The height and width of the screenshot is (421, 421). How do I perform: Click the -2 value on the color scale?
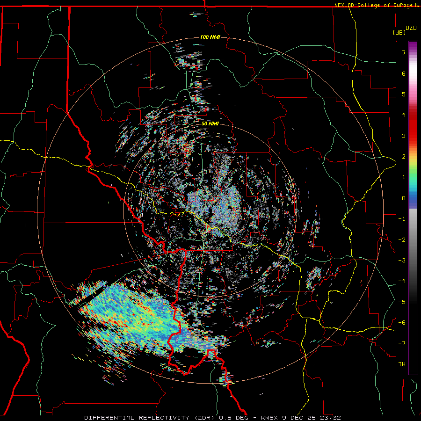(x=402, y=240)
